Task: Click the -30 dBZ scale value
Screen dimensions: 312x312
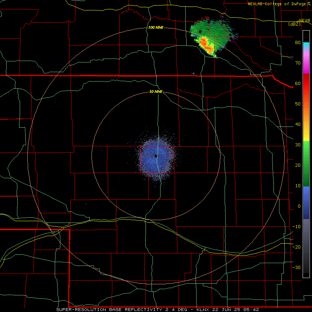Action: [296, 268]
